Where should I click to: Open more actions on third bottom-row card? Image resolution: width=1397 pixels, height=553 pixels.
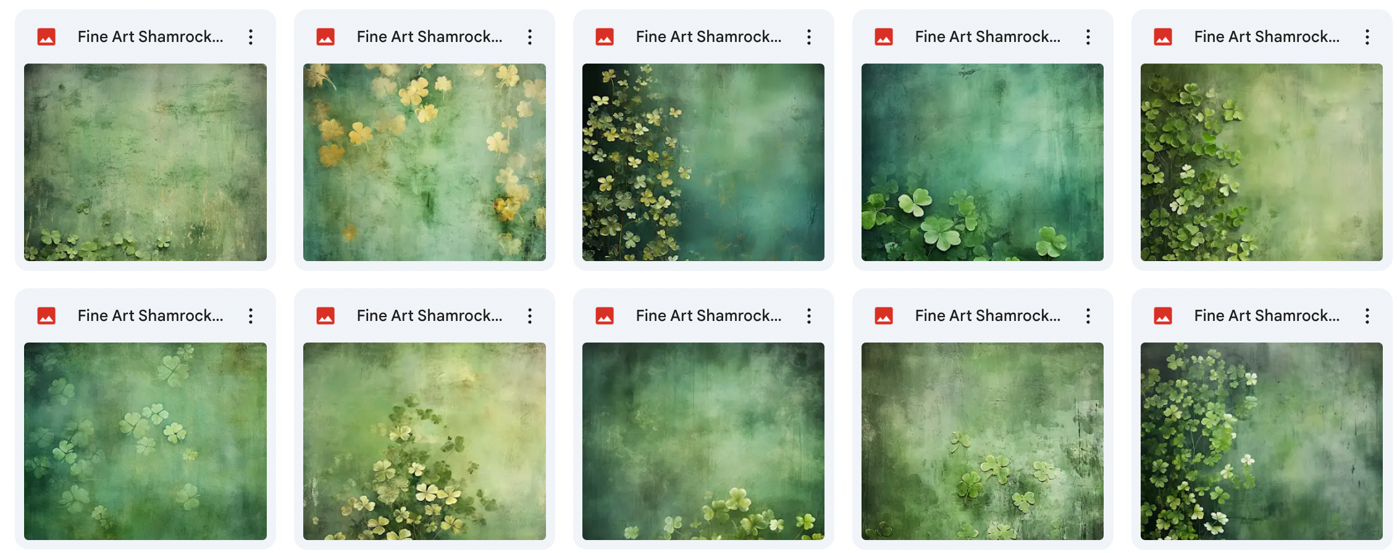(x=809, y=316)
